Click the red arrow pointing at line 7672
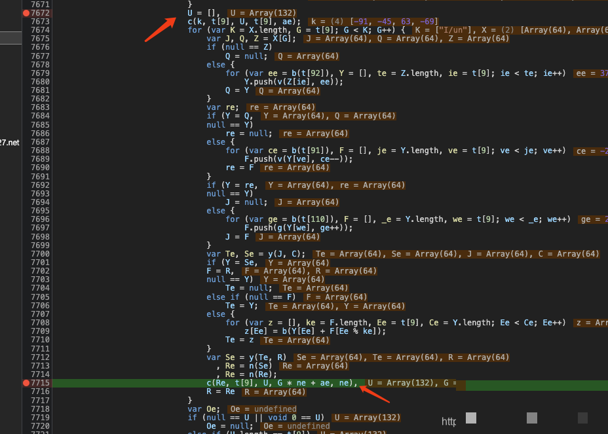608x434 pixels. tap(159, 29)
